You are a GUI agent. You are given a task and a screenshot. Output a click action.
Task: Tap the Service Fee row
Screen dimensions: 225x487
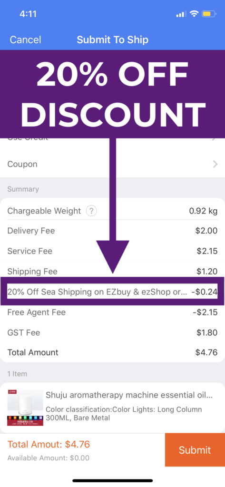coord(112,251)
